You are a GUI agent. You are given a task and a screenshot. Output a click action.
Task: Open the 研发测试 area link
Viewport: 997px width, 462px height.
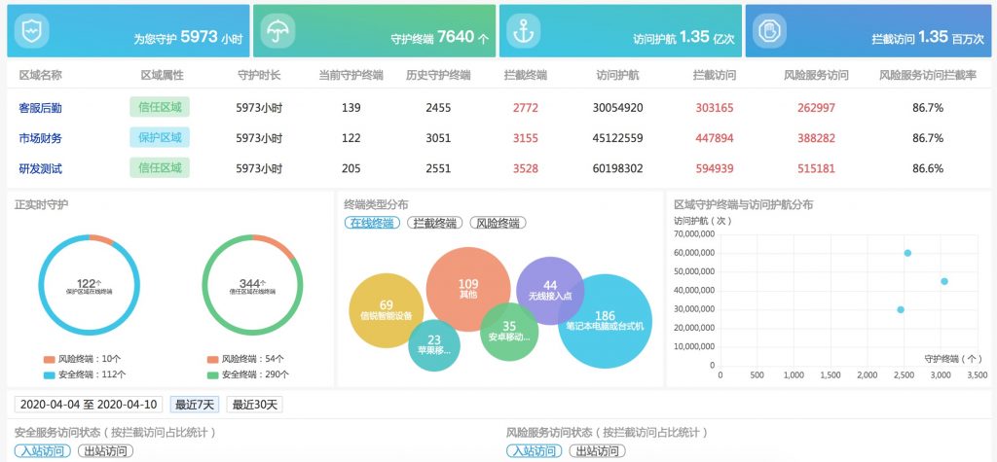point(41,168)
